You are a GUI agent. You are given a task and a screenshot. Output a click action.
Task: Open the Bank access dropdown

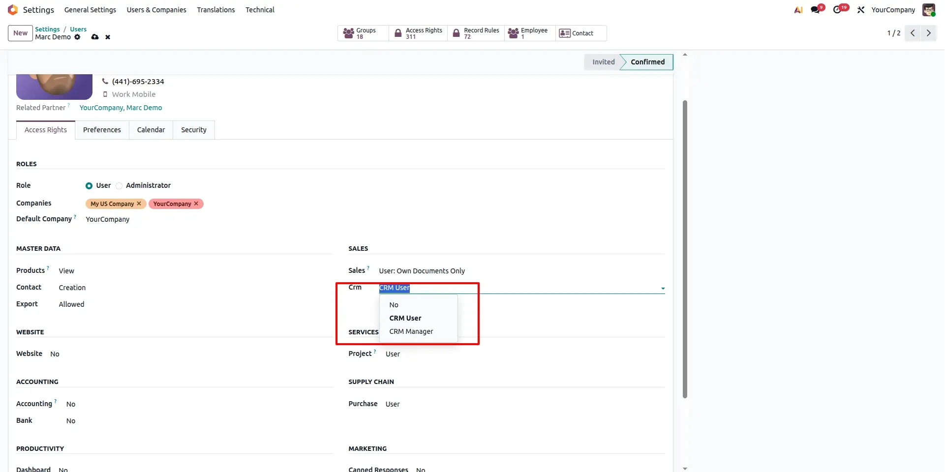coord(199,421)
